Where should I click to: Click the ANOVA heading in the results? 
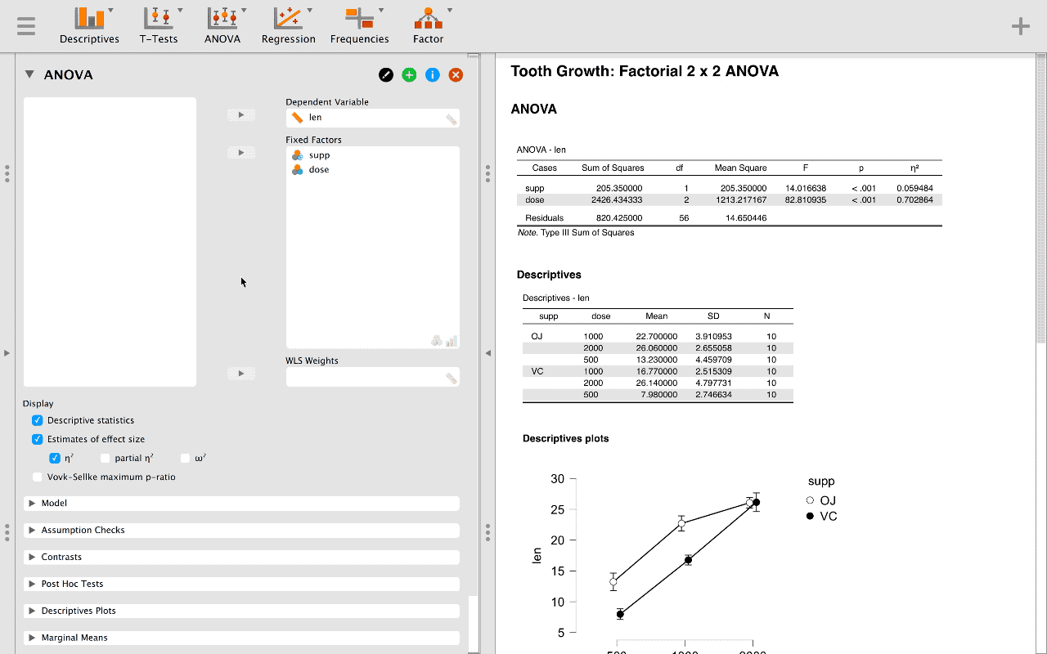click(534, 109)
